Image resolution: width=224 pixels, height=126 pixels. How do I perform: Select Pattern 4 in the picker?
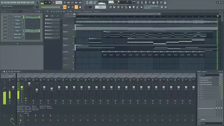pyautogui.click(x=52, y=30)
